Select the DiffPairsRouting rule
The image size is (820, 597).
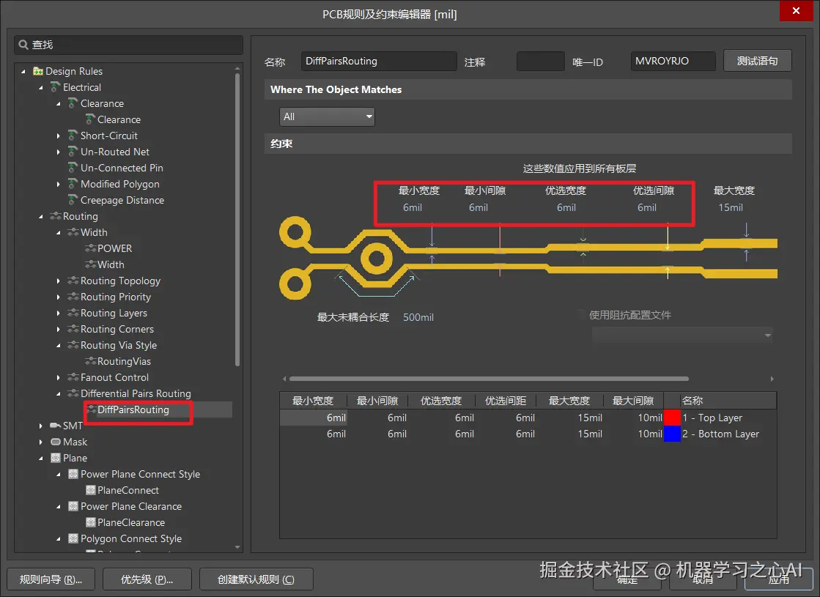[133, 409]
